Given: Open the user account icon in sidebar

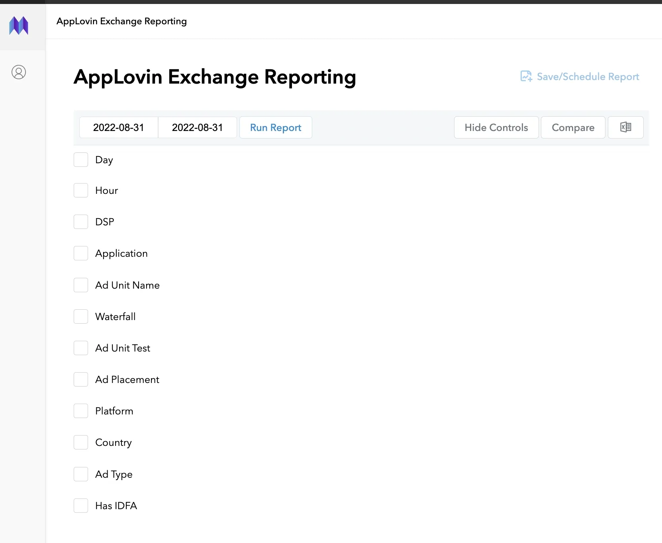Looking at the screenshot, I should [19, 72].
